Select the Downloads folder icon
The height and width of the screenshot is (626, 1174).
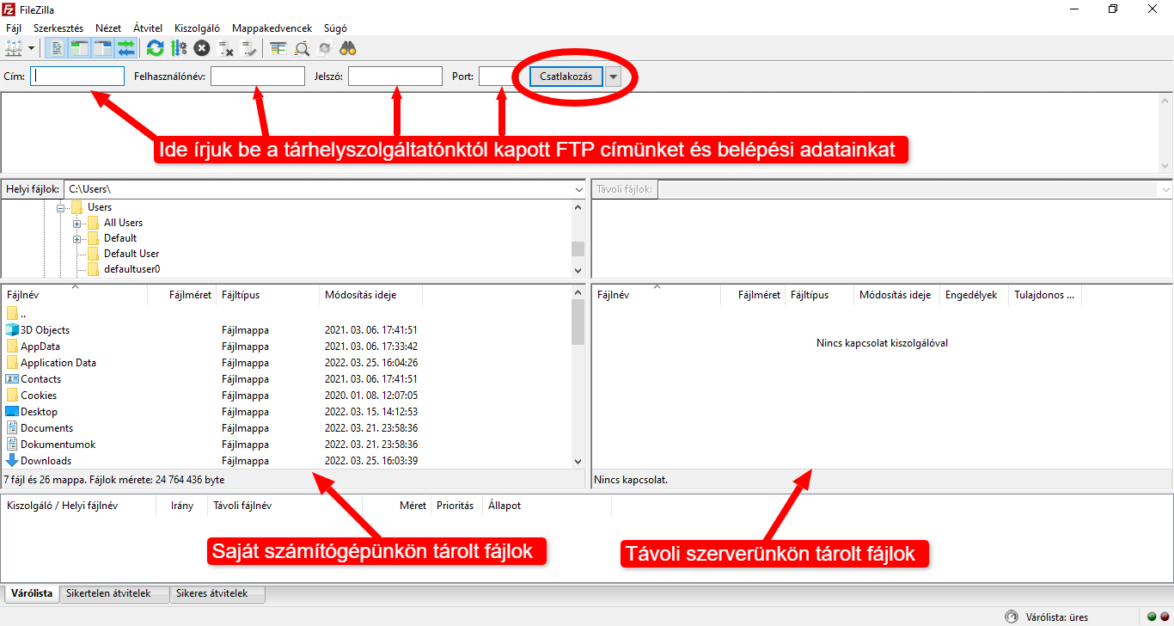tap(12, 461)
